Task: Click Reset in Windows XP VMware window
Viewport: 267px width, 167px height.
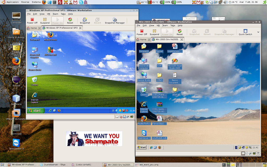Action: 70,21
